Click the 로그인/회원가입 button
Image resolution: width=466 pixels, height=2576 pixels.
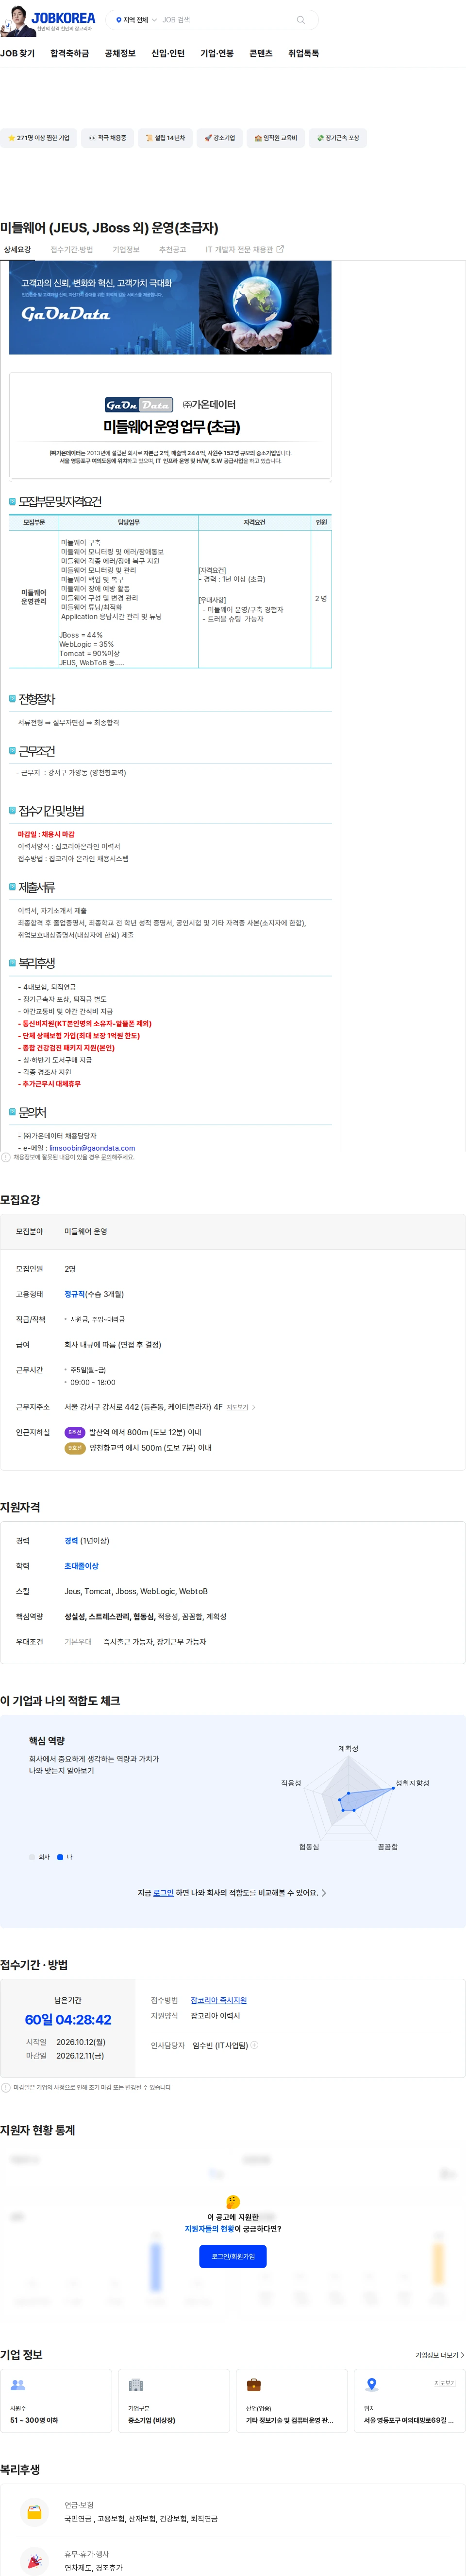click(x=233, y=2257)
